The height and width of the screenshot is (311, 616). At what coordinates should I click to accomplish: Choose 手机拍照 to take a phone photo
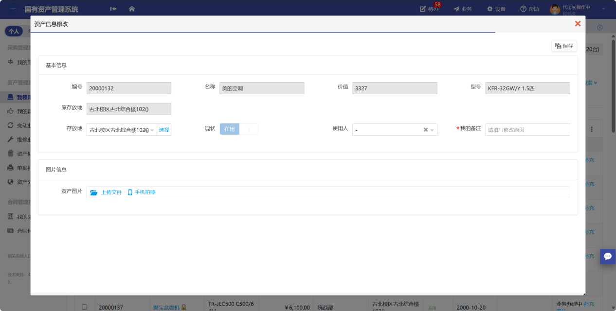point(142,192)
